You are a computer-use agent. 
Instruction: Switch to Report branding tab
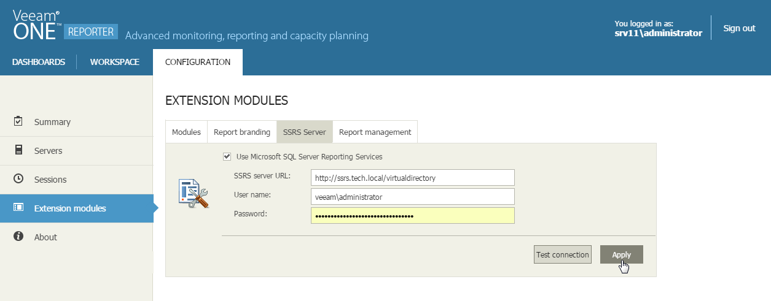(x=242, y=132)
